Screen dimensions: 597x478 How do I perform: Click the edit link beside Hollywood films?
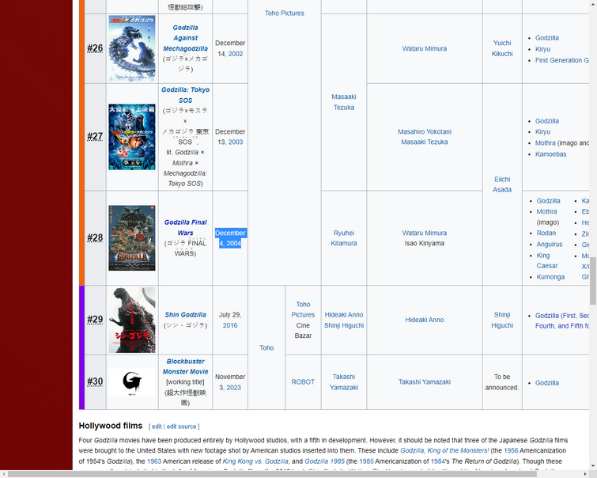pos(157,427)
